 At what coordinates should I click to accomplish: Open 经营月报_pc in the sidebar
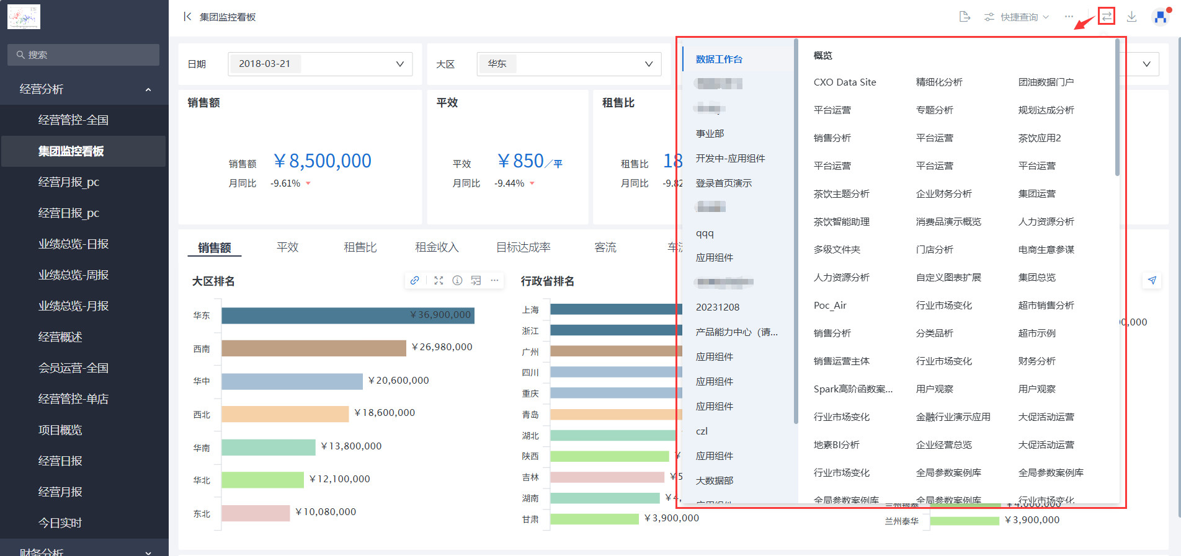(68, 182)
